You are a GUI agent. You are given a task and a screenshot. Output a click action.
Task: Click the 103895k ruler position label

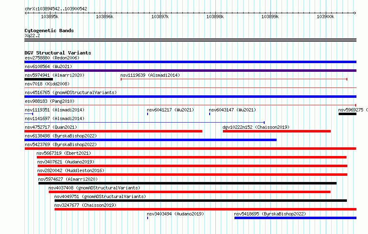[50, 17]
